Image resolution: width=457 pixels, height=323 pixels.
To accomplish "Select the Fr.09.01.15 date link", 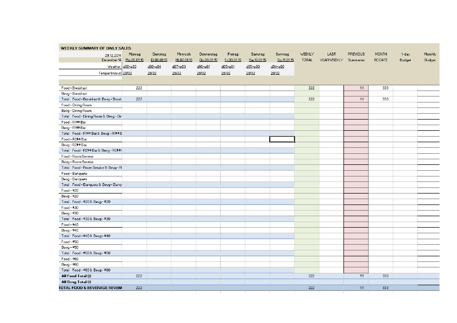I will point(233,60).
